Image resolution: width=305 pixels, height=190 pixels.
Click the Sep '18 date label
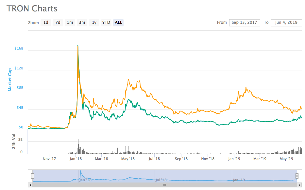click(181, 159)
